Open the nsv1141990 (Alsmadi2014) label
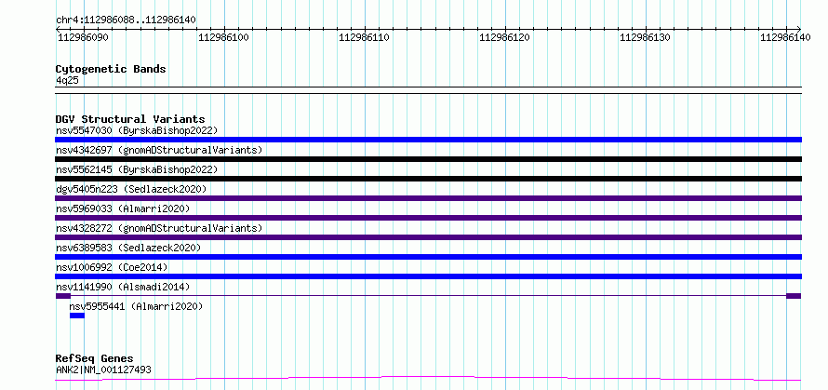This screenshot has height=390, width=828. click(x=123, y=287)
